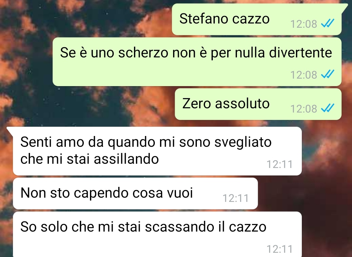Click the 12:11 time beside "cosa vuoi"

pos(236,198)
